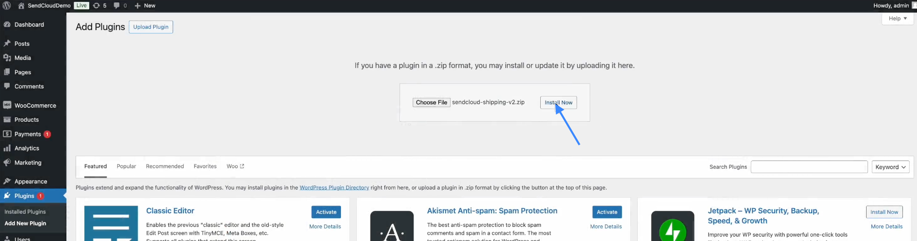Image resolution: width=917 pixels, height=241 pixels.
Task: Click the Choose File button
Action: tap(432, 102)
